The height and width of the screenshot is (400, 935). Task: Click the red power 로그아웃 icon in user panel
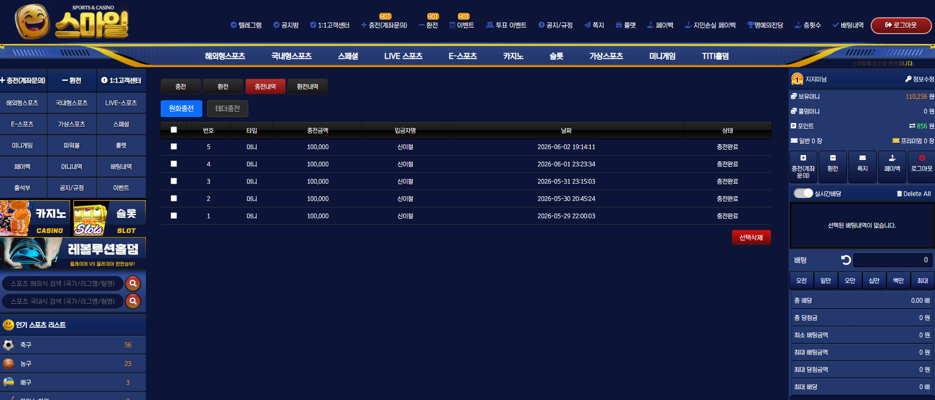point(922,158)
